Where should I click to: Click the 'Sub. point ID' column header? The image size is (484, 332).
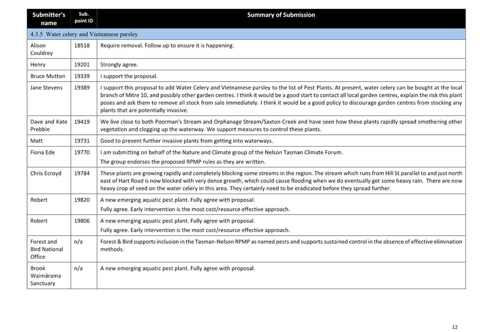click(84, 18)
